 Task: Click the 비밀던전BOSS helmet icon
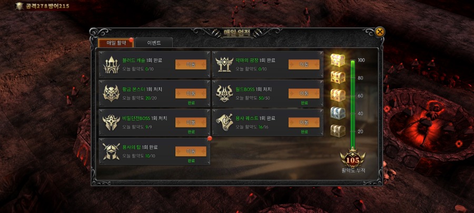(x=111, y=122)
